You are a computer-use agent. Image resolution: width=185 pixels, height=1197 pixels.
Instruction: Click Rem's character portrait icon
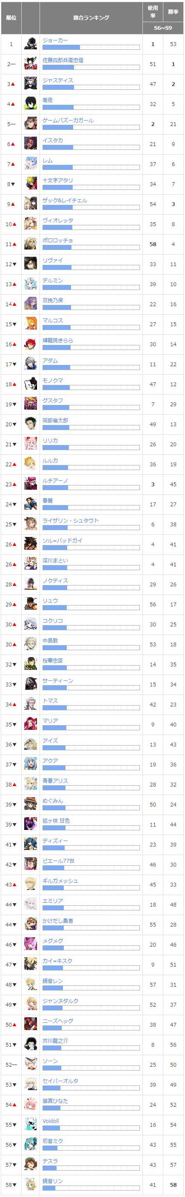[x=31, y=164]
